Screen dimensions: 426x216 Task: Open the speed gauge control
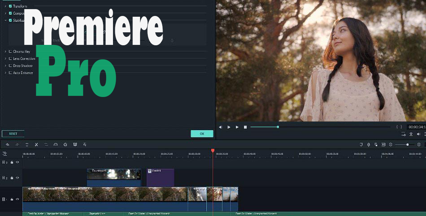point(56,145)
